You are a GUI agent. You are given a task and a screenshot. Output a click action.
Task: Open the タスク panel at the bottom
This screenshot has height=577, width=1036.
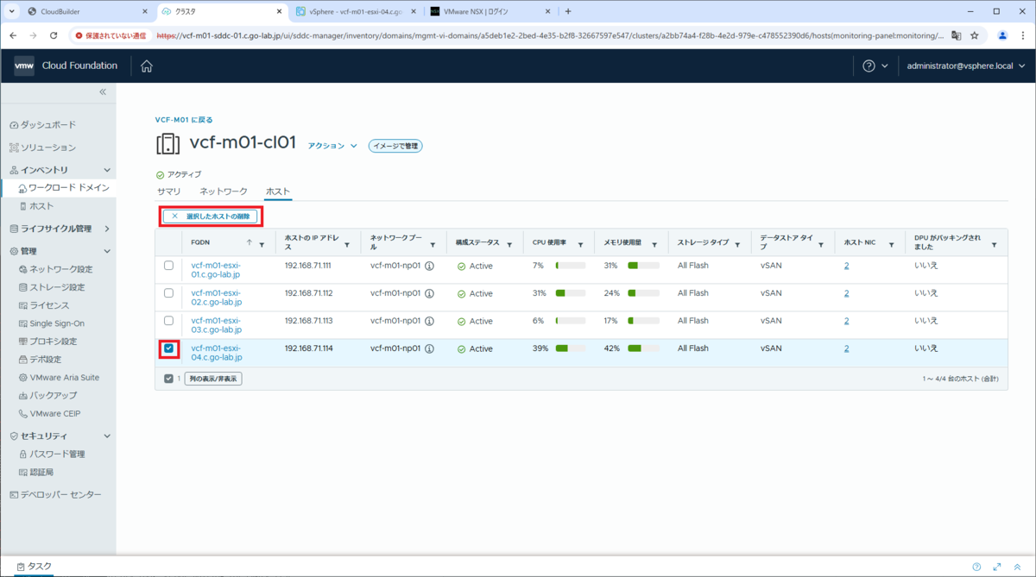pos(35,567)
